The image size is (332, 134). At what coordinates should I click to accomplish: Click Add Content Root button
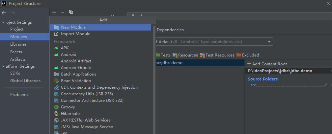click(x=267, y=64)
